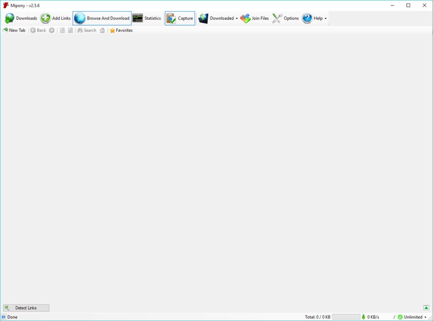Maximize the Mipony window

click(408, 5)
